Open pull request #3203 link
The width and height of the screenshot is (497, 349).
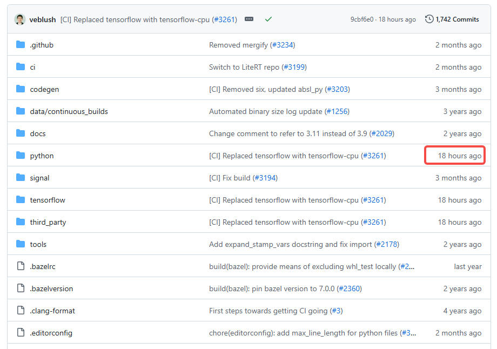pos(337,89)
